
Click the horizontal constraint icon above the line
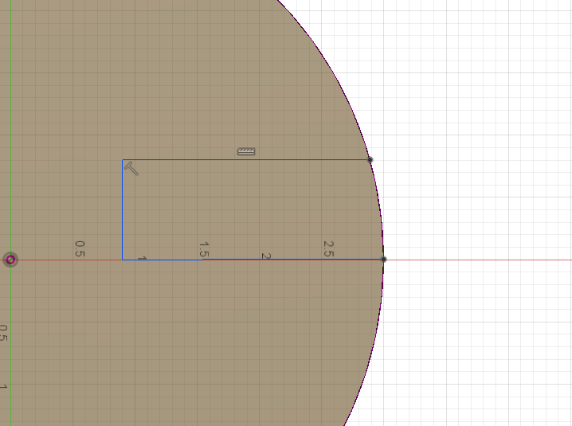246,151
